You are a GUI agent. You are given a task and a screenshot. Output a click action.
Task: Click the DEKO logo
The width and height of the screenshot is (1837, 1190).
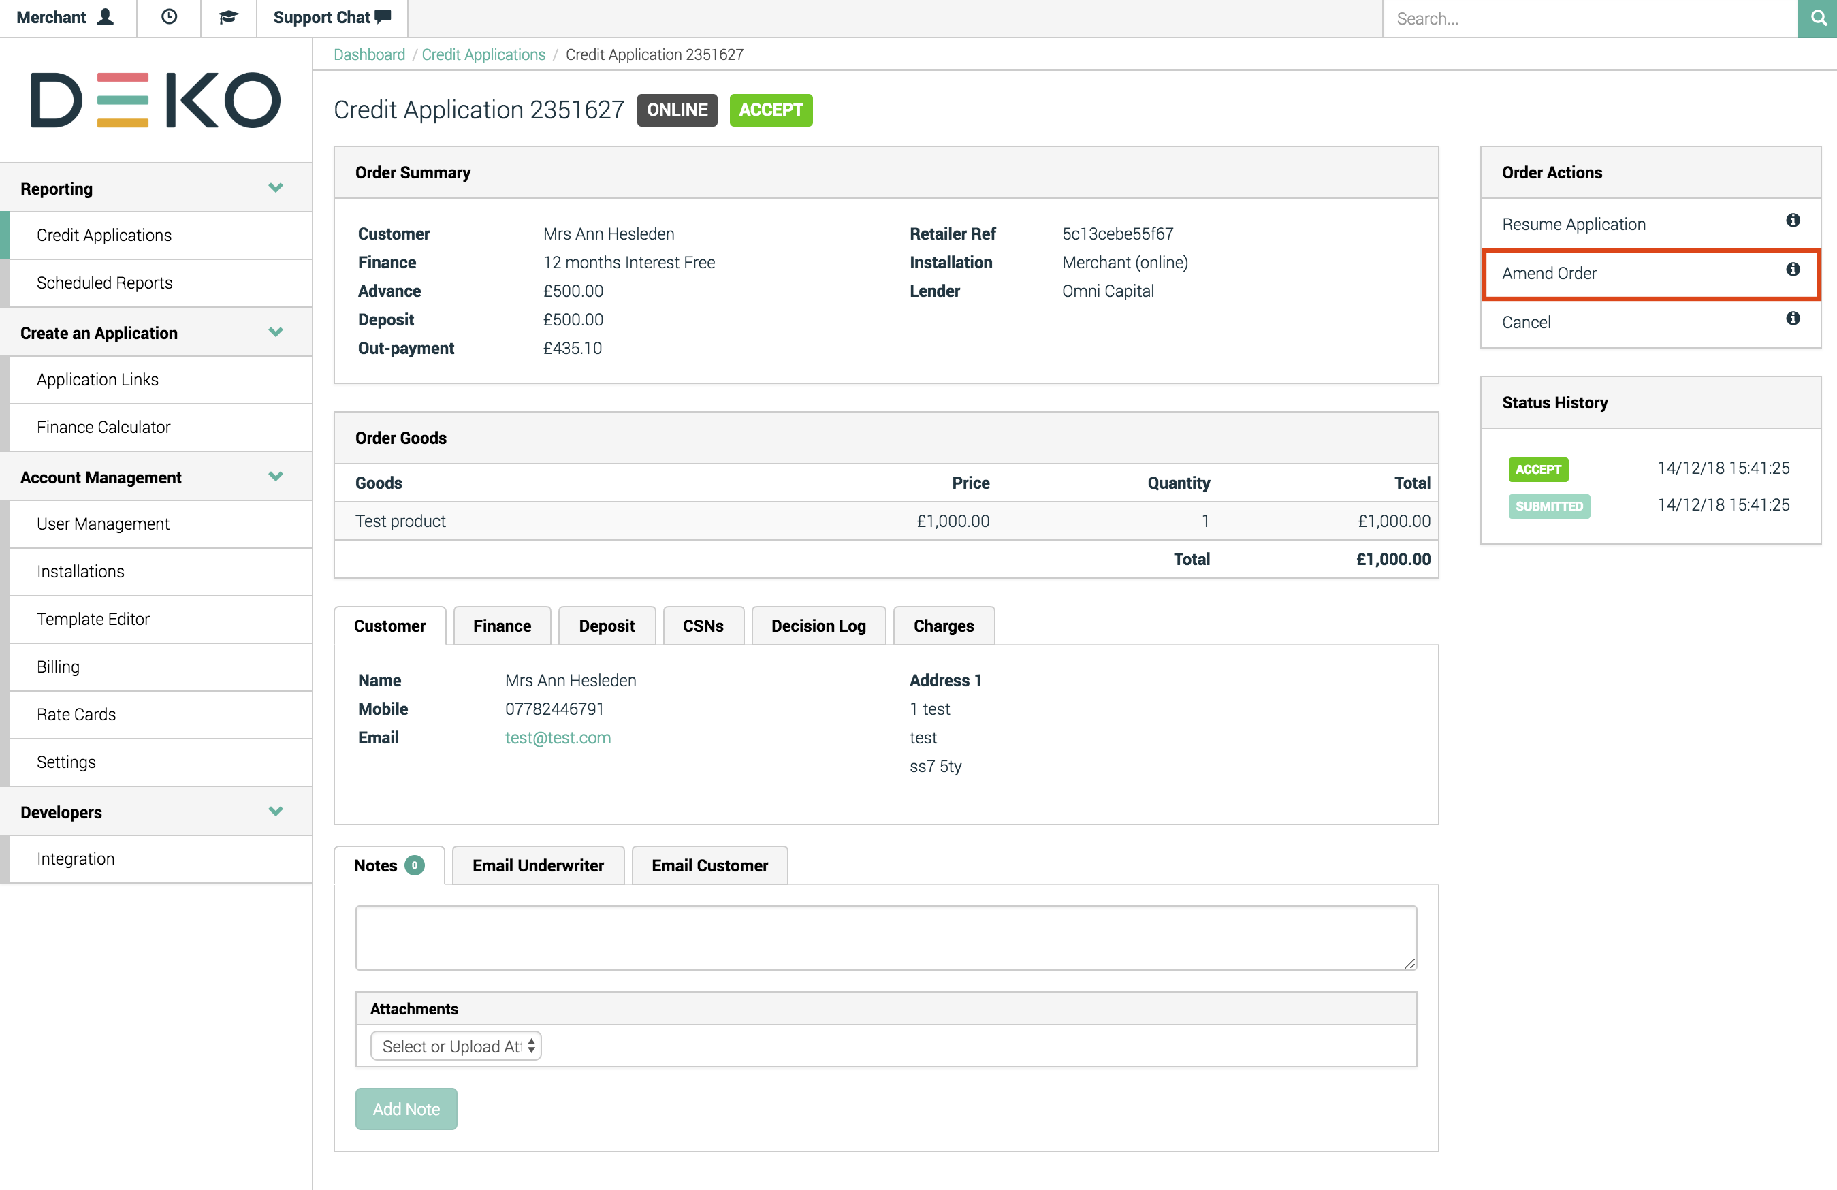[155, 100]
